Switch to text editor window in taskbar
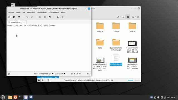The width and height of the screenshot is (178, 100). pos(26,97)
